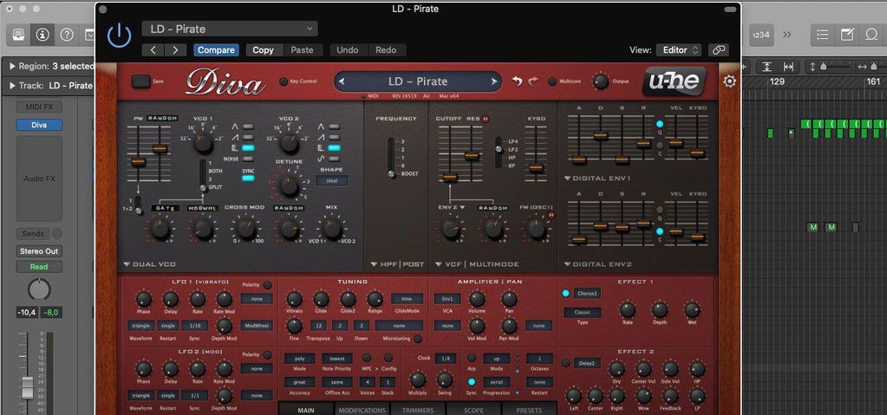Click the Copy button
This screenshot has width=887, height=415.
(263, 49)
